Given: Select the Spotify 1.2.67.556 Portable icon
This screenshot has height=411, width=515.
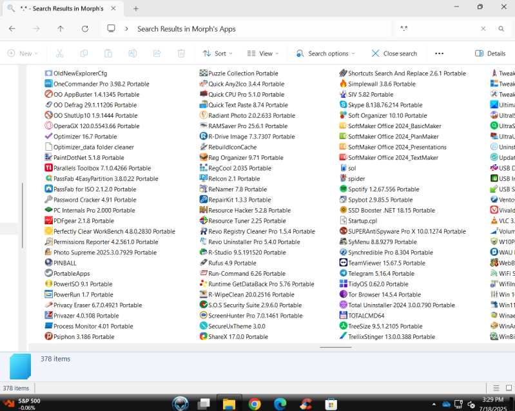Looking at the screenshot, I should click(x=343, y=189).
